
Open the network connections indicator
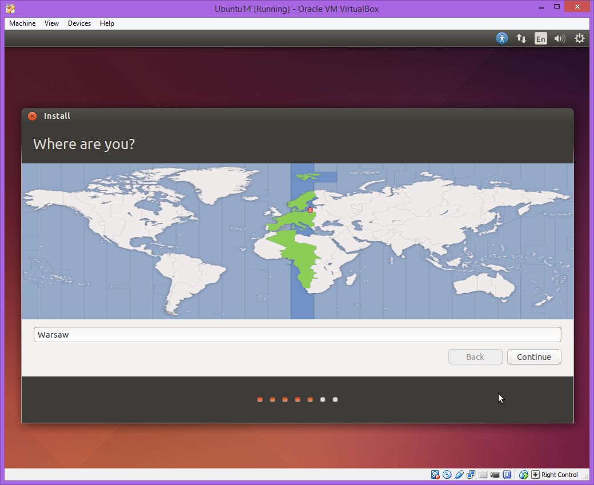coord(521,38)
